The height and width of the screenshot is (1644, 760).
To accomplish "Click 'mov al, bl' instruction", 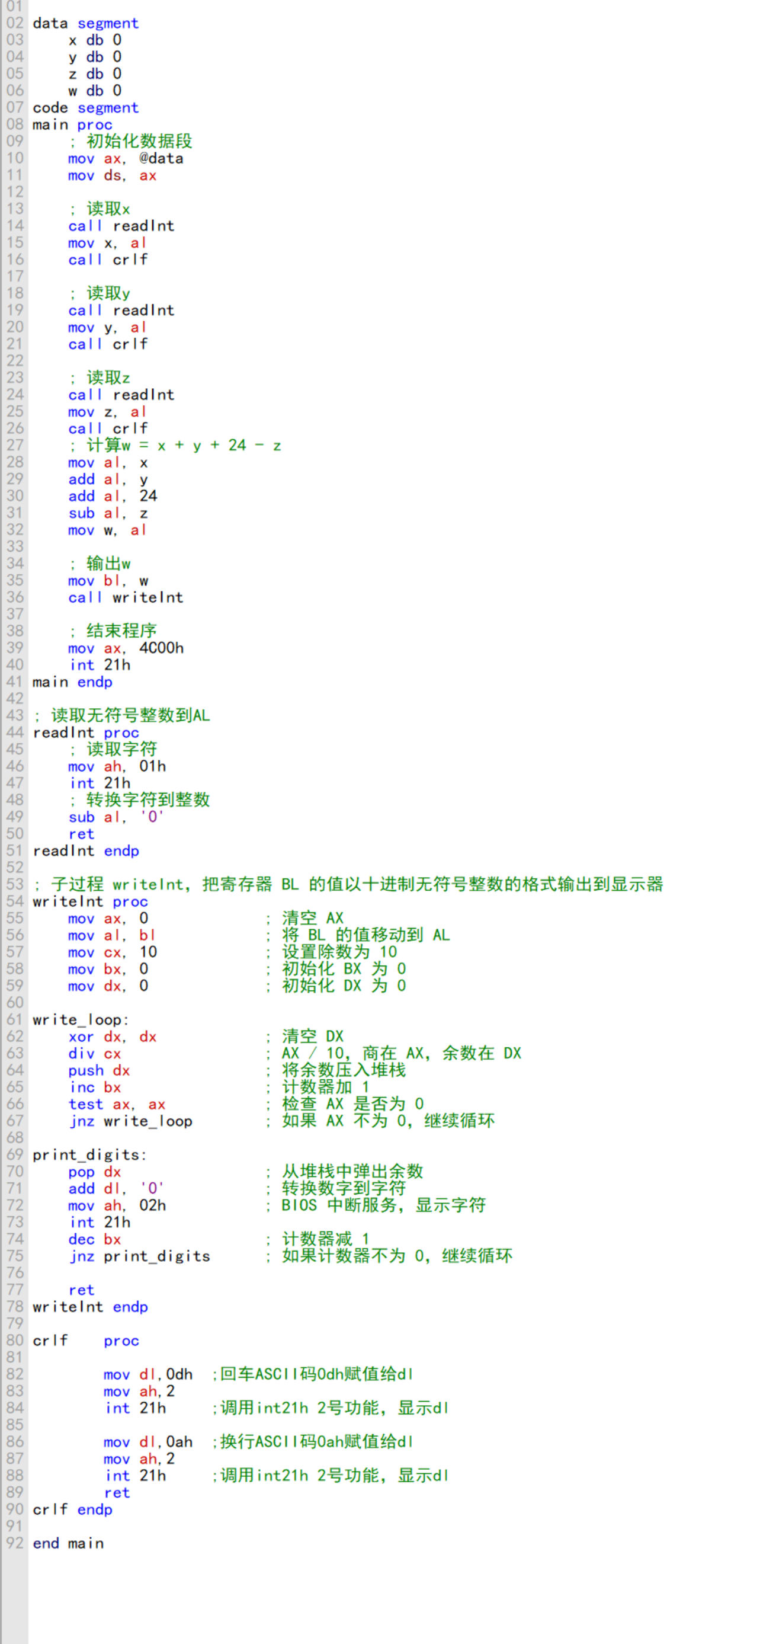I will 113,935.
